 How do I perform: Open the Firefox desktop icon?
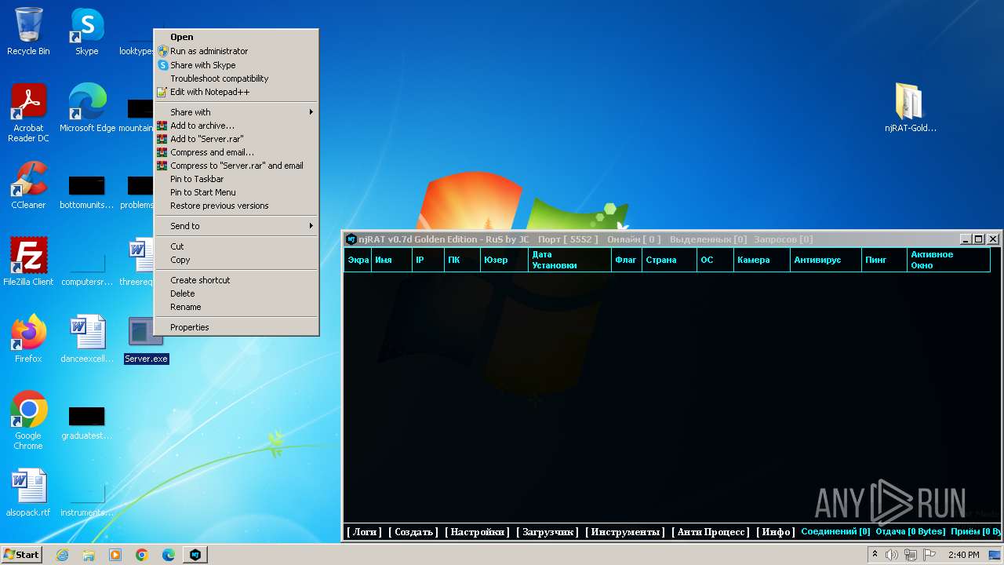click(28, 339)
